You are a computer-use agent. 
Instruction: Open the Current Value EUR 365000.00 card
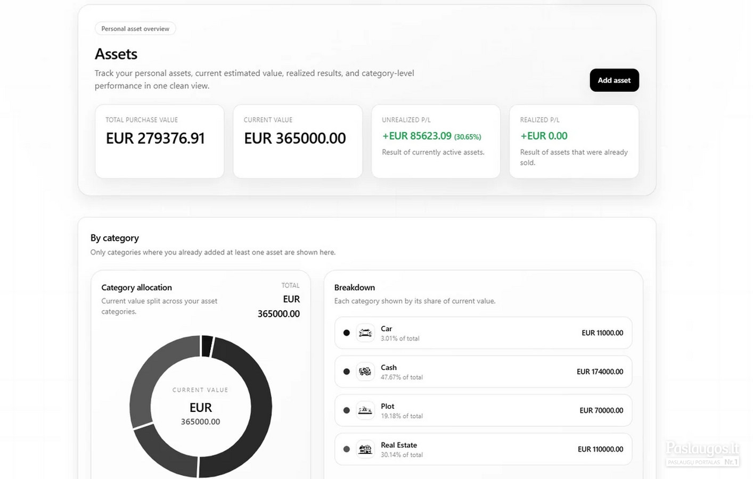[298, 141]
